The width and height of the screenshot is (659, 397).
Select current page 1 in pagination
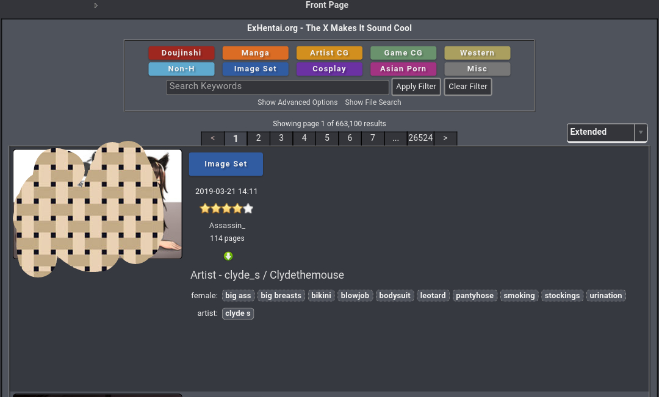(236, 138)
